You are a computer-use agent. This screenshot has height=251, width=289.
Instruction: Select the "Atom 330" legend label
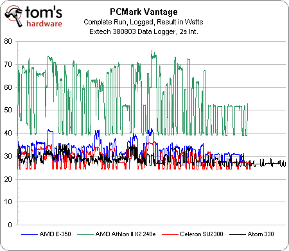pyautogui.click(x=261, y=234)
